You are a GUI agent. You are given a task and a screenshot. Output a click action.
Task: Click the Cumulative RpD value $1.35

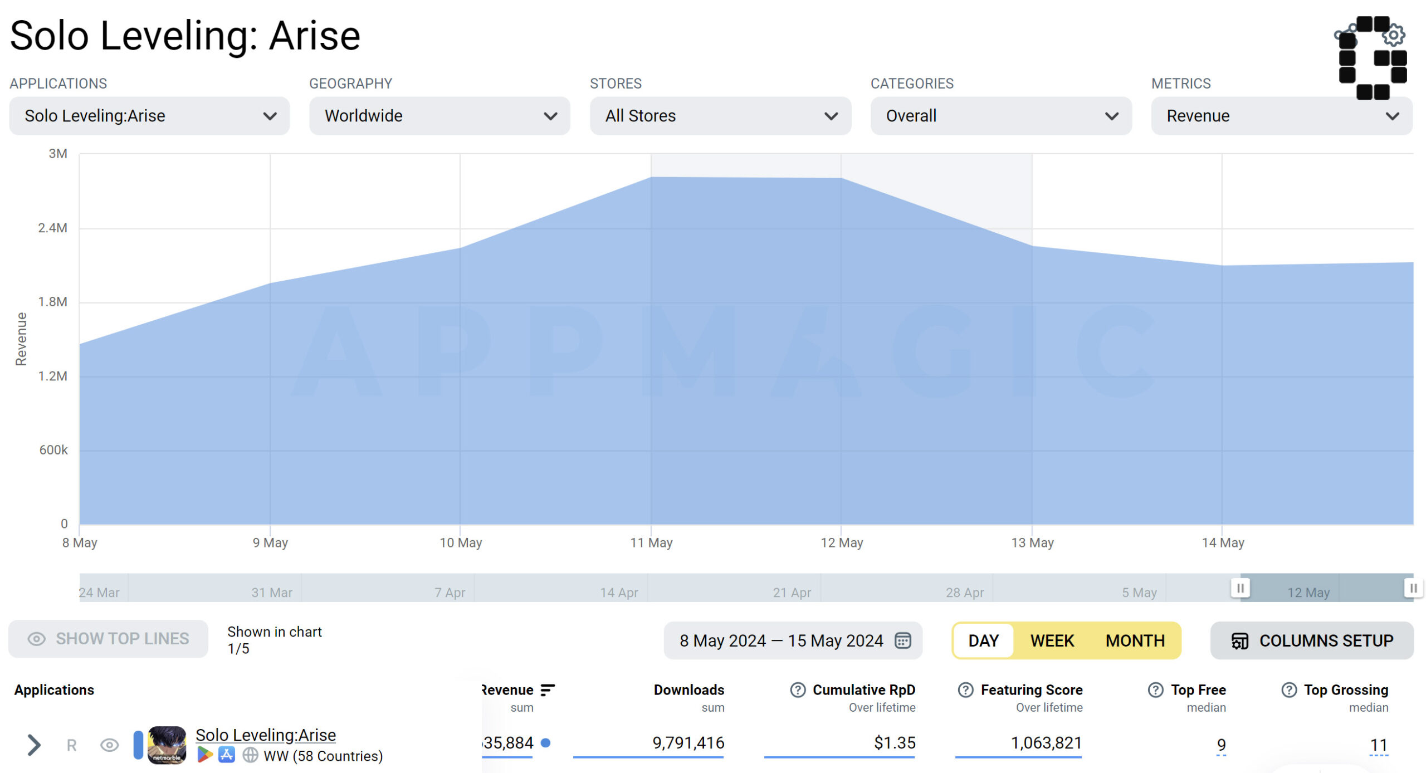pos(895,743)
